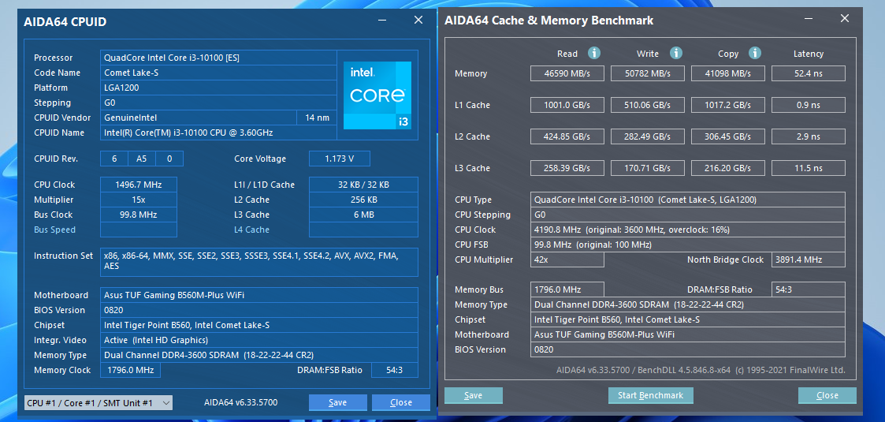Image resolution: width=885 pixels, height=422 pixels.
Task: Click the Read info icon in benchmark
Action: [593, 53]
